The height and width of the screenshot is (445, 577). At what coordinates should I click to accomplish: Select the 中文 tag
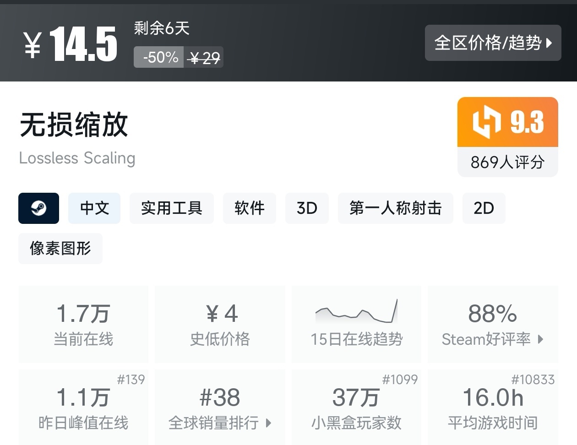(x=94, y=208)
